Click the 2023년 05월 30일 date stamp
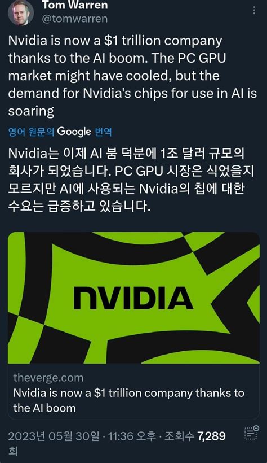The image size is (267, 463). [54, 436]
